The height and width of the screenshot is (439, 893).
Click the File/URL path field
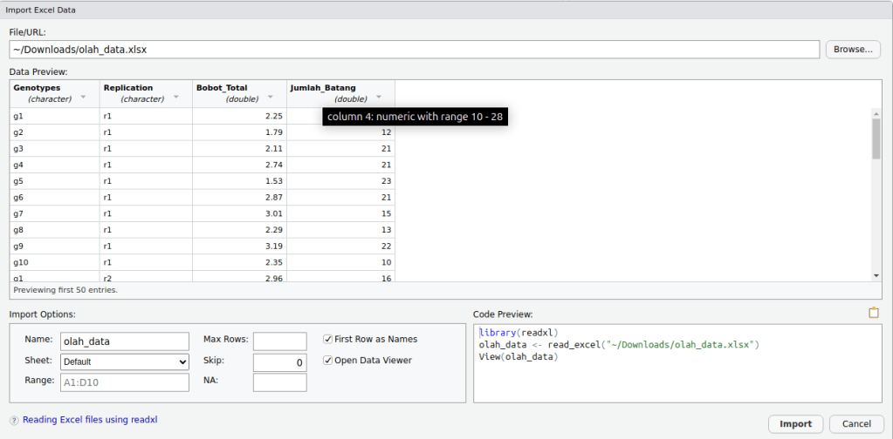coord(415,50)
